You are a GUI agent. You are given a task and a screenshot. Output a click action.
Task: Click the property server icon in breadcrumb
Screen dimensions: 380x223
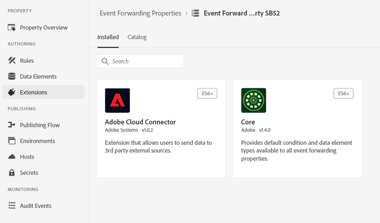pos(196,13)
